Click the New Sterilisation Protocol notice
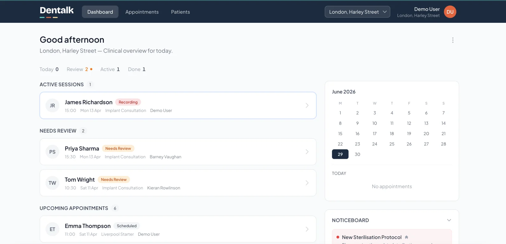506x244 pixels. click(372, 237)
